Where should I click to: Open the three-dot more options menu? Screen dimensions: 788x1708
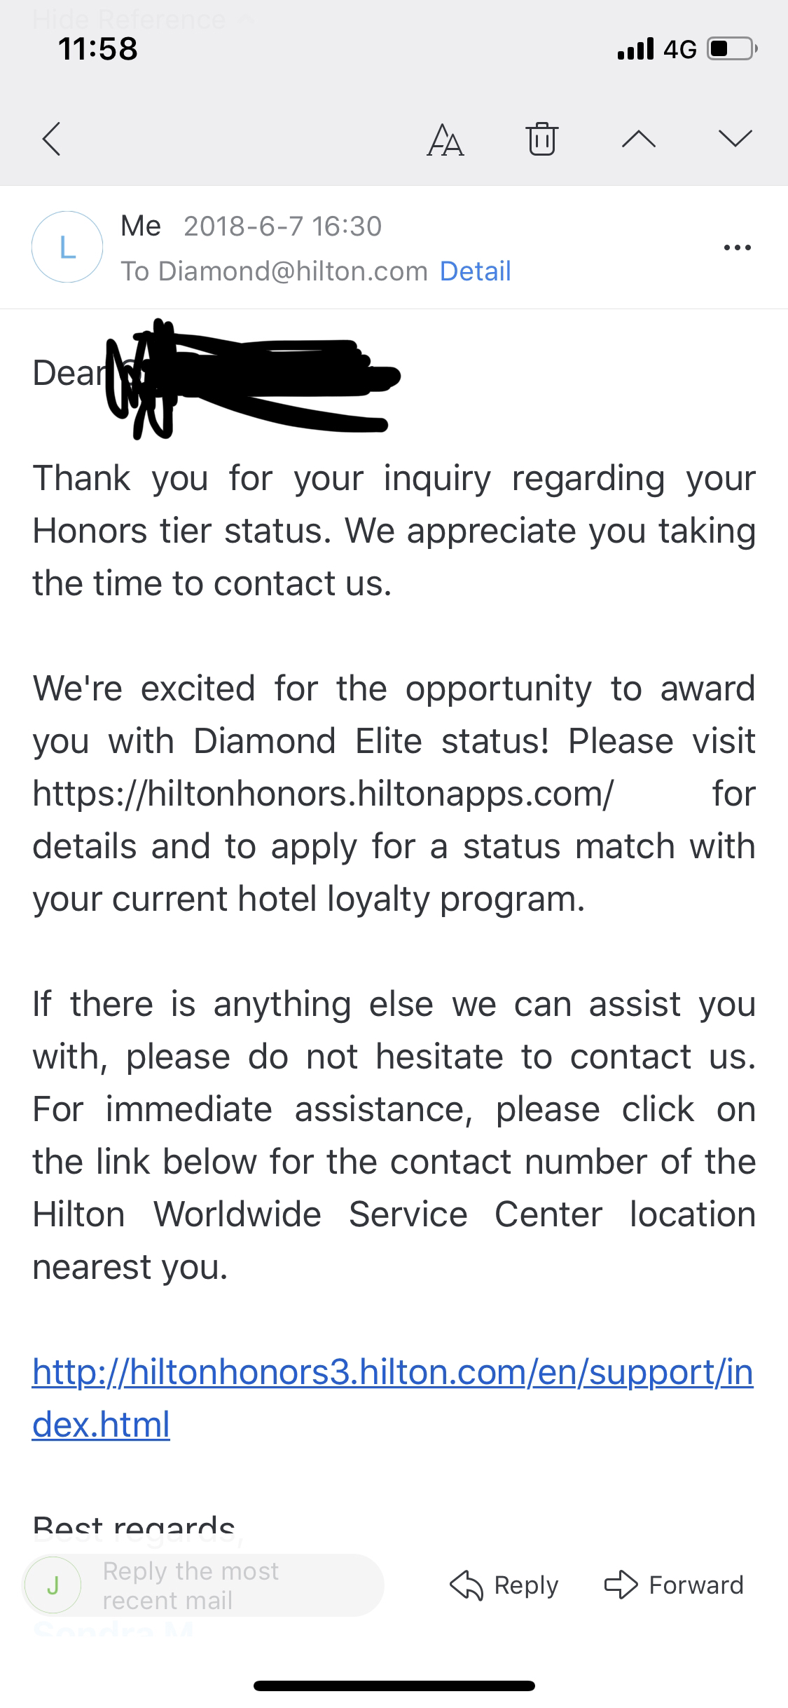[738, 248]
